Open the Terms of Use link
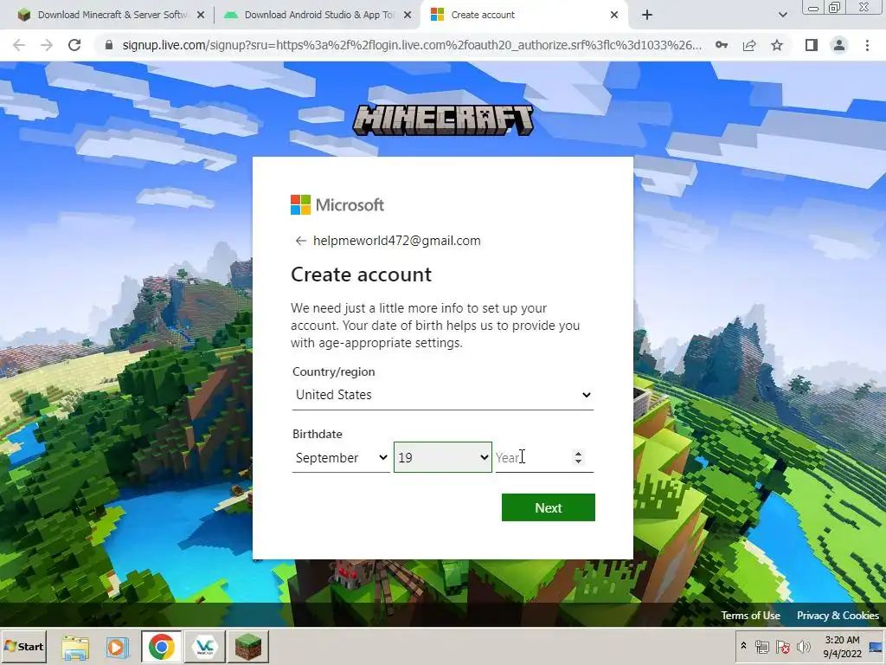 pos(750,616)
